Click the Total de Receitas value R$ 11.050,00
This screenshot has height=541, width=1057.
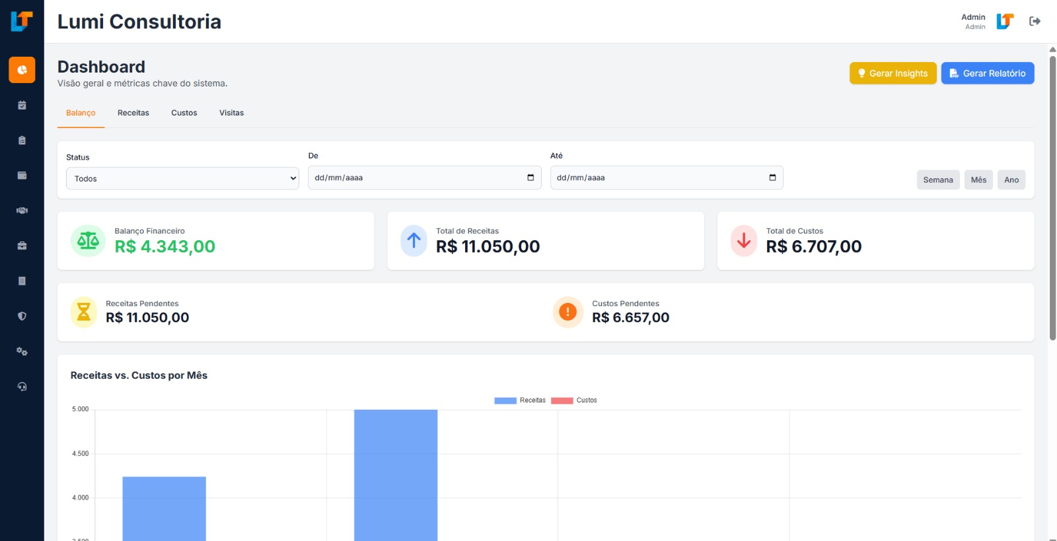pyautogui.click(x=488, y=247)
